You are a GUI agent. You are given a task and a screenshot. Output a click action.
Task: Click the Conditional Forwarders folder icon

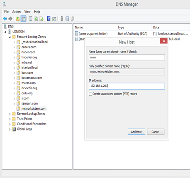tap(14, 124)
